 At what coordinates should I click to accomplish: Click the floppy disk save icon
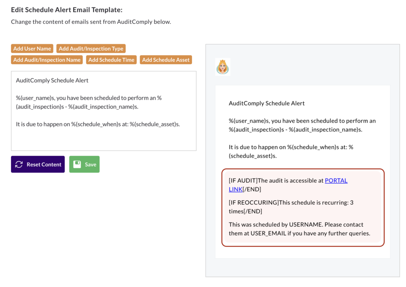coord(77,164)
